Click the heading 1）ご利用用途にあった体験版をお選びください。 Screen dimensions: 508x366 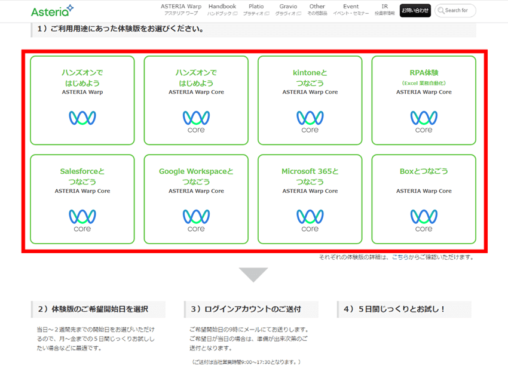pyautogui.click(x=121, y=29)
